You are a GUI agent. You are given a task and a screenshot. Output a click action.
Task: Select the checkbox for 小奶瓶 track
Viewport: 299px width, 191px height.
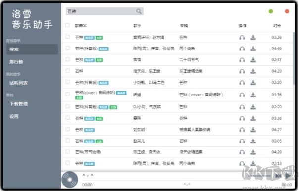pos(68,82)
